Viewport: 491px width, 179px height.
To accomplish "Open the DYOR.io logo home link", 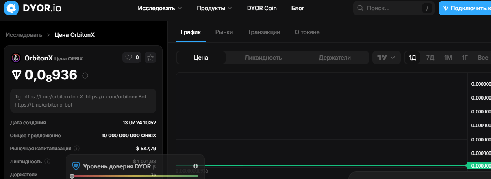I will [33, 8].
